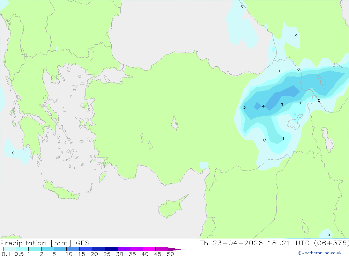Select the 2–5 mm legend color swatch
The height and width of the screenshot is (256, 349).
tap(47, 249)
